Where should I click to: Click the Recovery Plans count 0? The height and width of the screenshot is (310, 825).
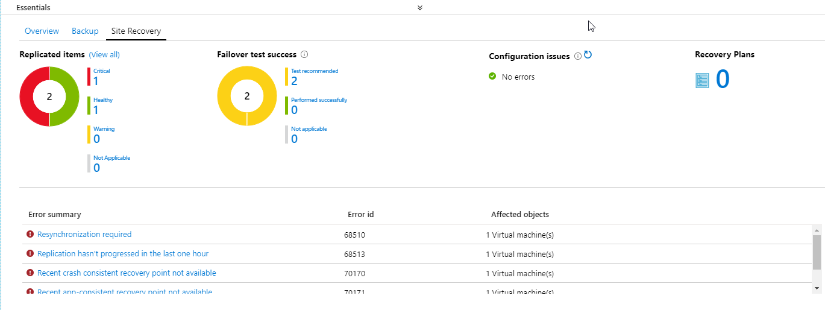coord(723,80)
